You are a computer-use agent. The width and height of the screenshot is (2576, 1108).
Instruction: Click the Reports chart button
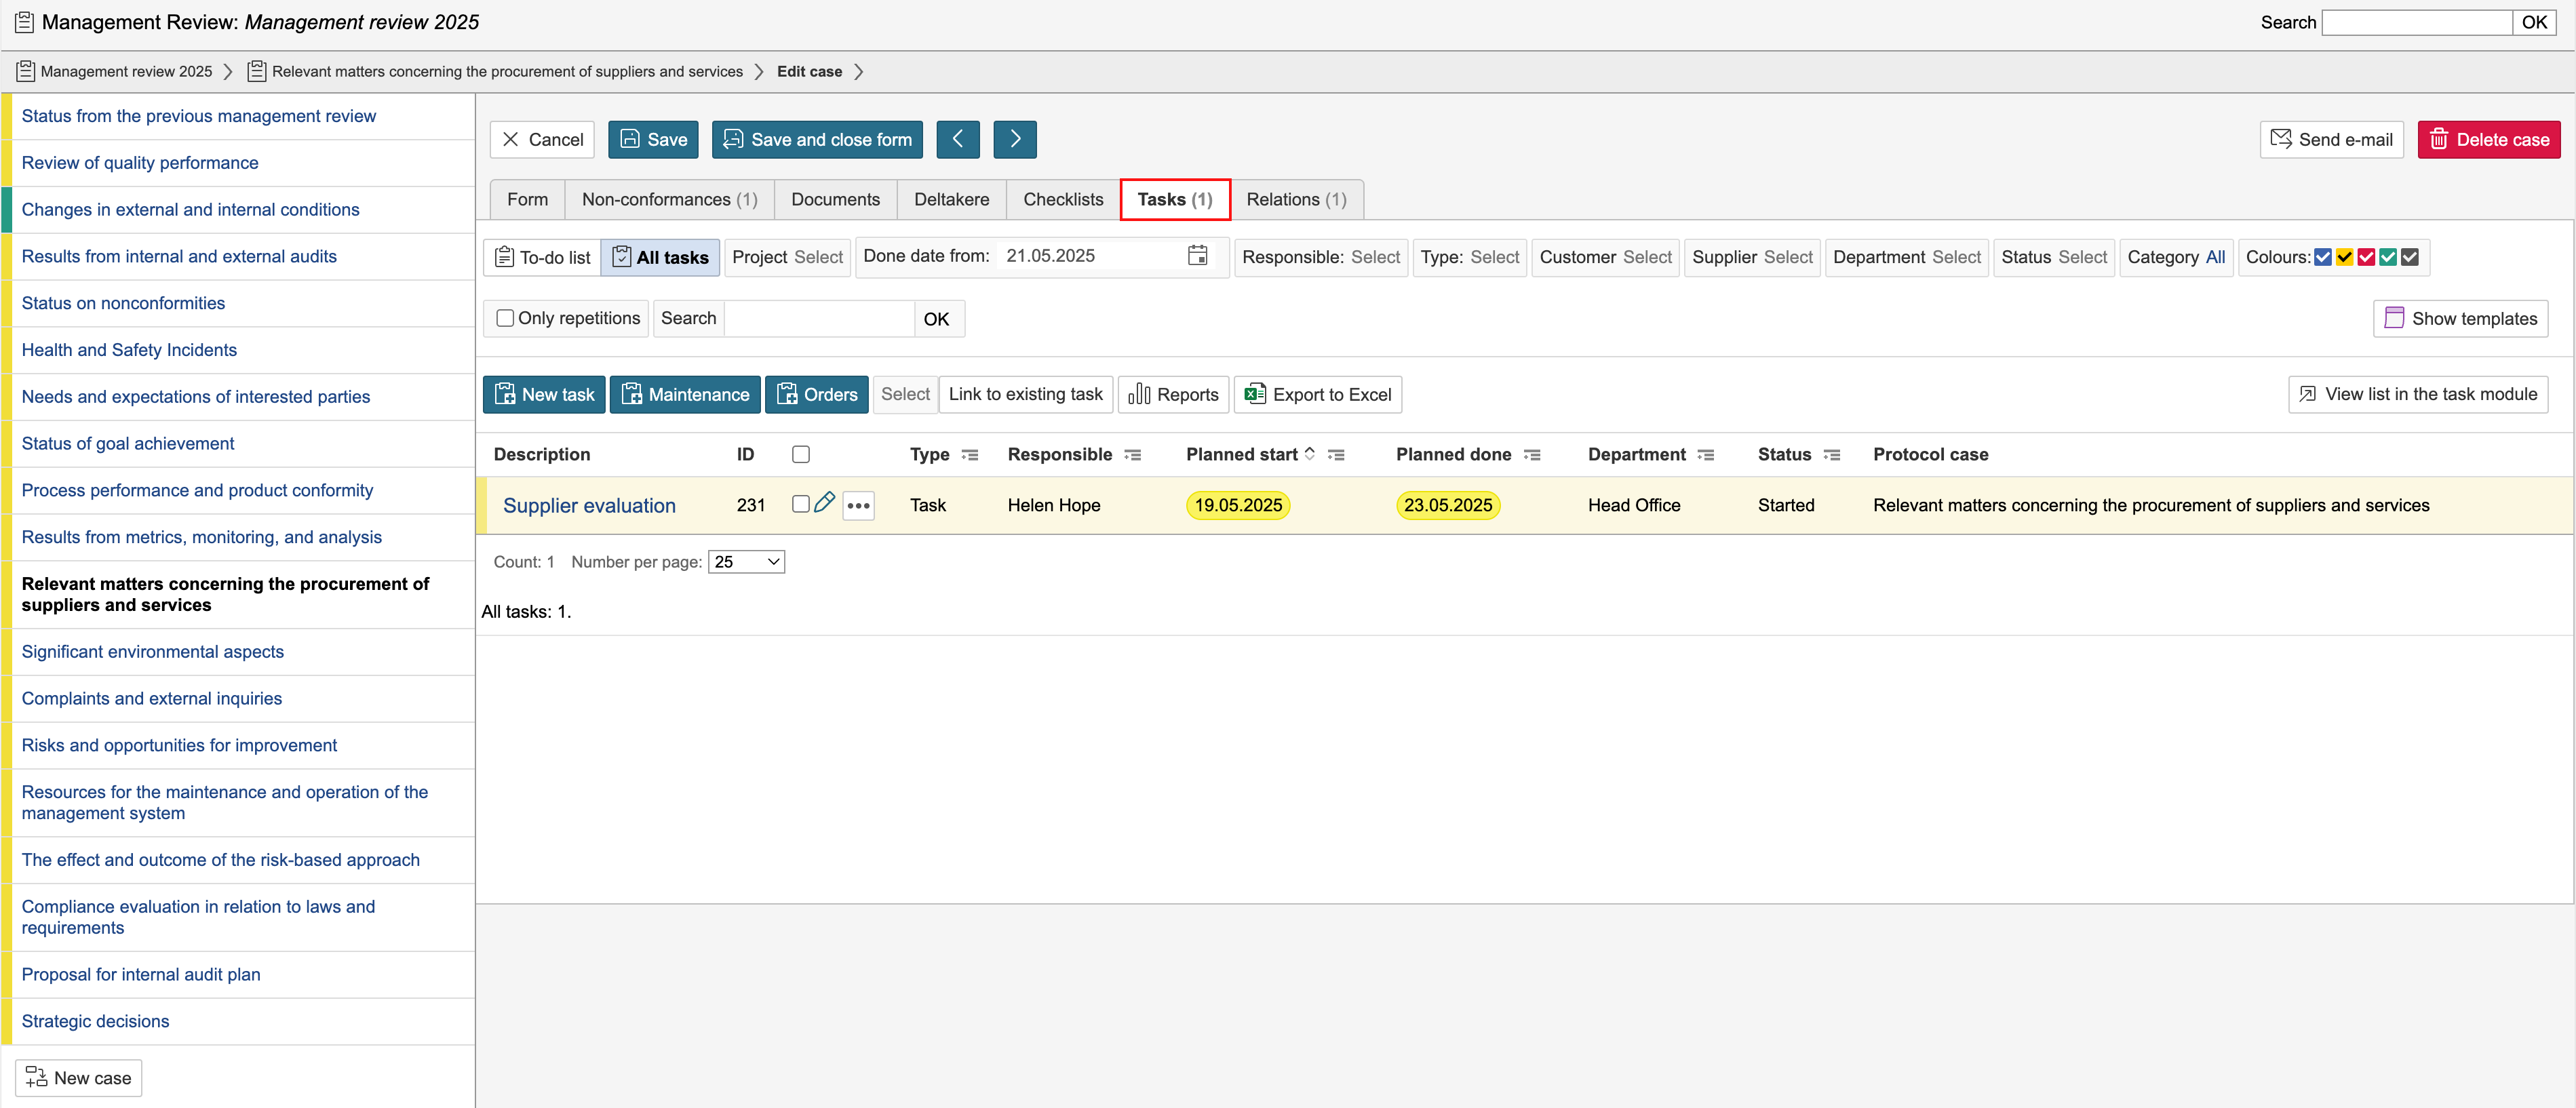(x=1173, y=394)
